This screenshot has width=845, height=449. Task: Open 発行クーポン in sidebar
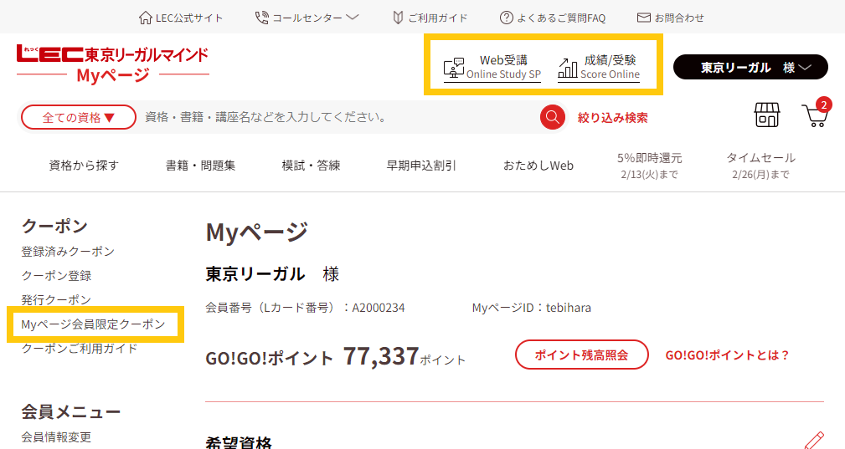57,299
